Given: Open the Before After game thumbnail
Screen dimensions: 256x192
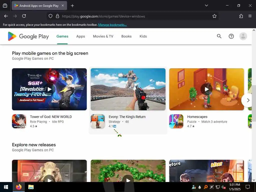Looking at the screenshot, I should point(206,171).
